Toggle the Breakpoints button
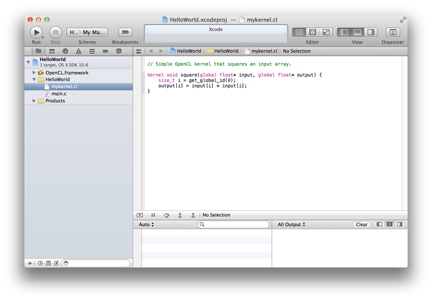The image size is (432, 301). click(125, 32)
